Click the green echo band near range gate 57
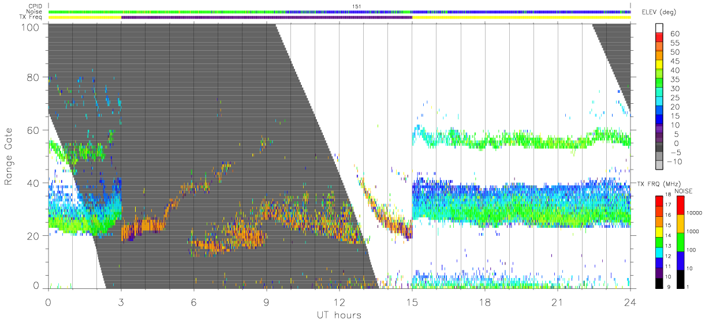Screen dimensions: 709x327 (521, 138)
